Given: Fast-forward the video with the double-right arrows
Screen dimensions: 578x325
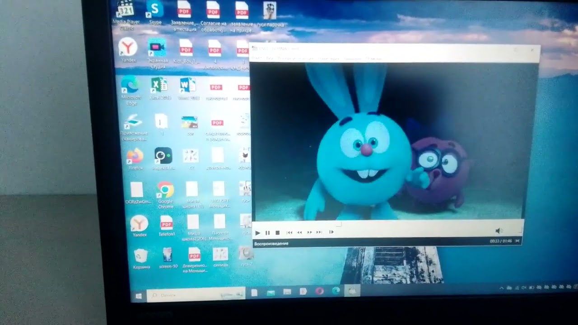Looking at the screenshot, I should (x=309, y=232).
